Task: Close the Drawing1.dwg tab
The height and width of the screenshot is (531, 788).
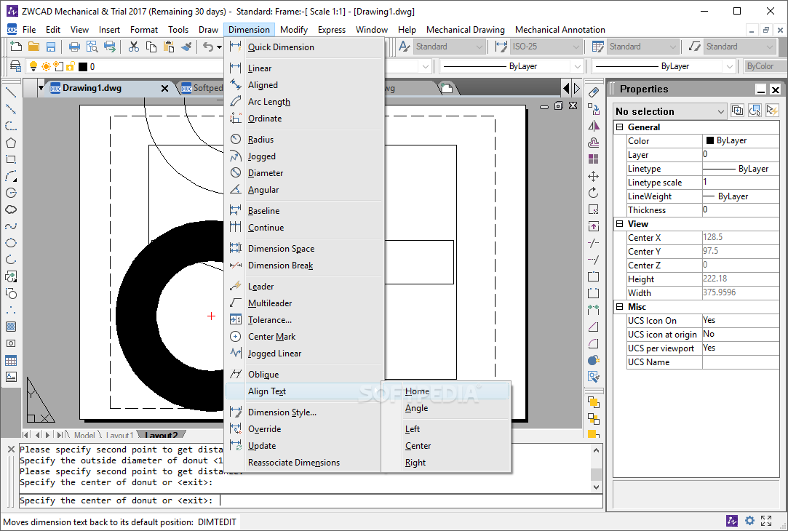Action: click(x=164, y=89)
